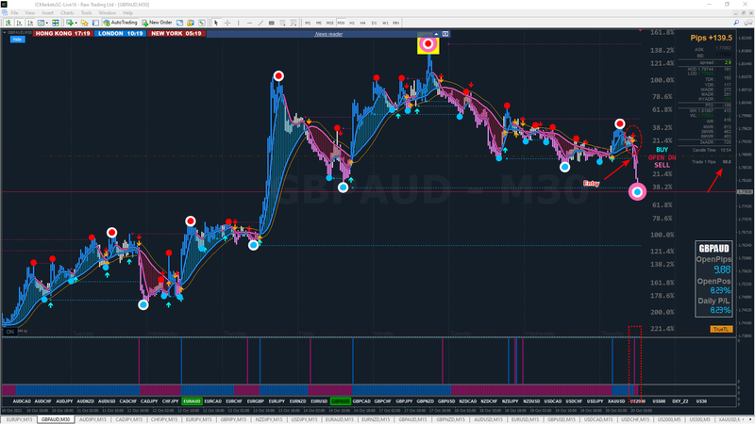Screen dimensions: 755x424
Task: Switch to the EURJPY,M15 first chart tab
Action: tap(19, 419)
